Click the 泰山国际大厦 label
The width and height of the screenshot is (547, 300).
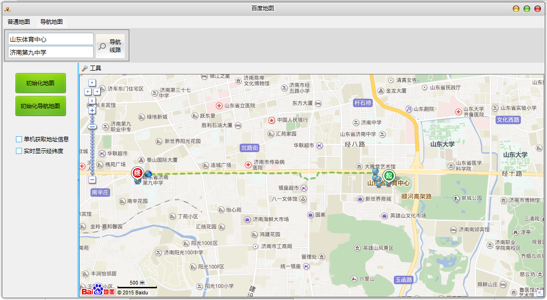[162, 160]
